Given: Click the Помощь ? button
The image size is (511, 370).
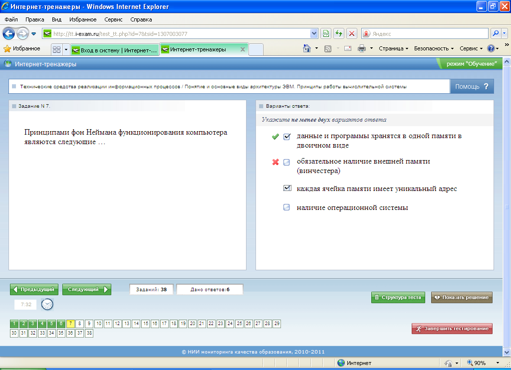Looking at the screenshot, I should point(472,86).
